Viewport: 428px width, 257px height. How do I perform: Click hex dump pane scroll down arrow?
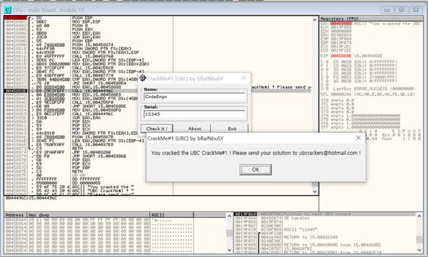tap(229, 250)
